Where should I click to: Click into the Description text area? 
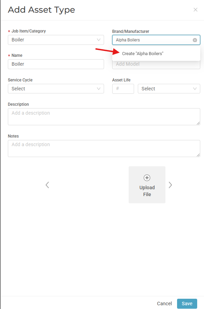pyautogui.click(x=104, y=117)
